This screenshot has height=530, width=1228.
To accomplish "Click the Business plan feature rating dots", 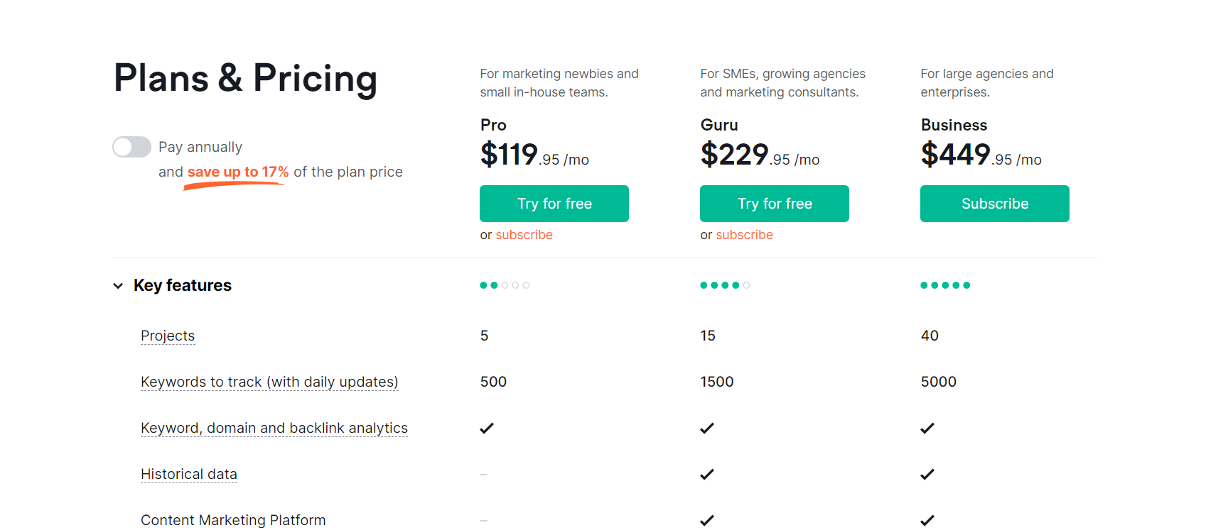I will click(945, 285).
